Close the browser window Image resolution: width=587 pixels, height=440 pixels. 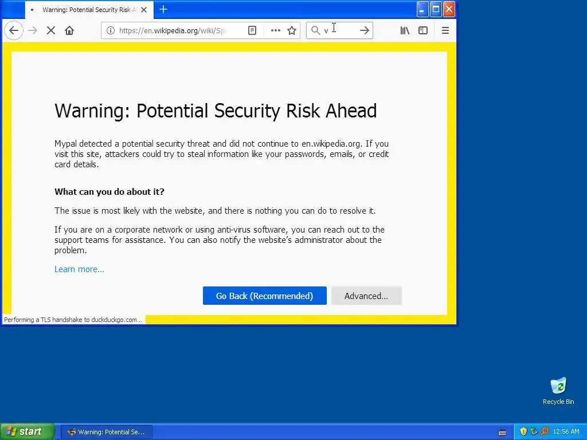click(449, 9)
